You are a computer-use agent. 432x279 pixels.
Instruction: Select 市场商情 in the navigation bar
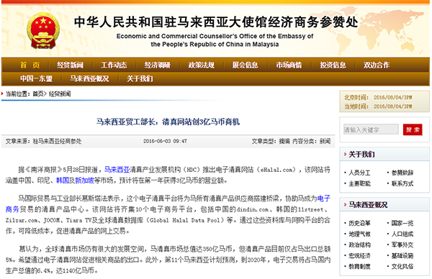coord(289,65)
